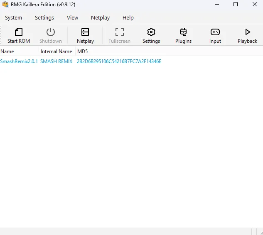This screenshot has height=235, width=263.
Task: Click the MD5 hash 2B2D6B295106C54216B7FC7A2F14346E
Action: (119, 61)
